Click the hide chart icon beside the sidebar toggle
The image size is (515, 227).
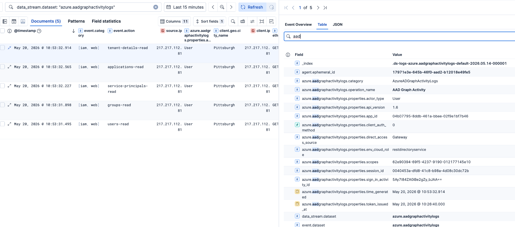point(14,21)
